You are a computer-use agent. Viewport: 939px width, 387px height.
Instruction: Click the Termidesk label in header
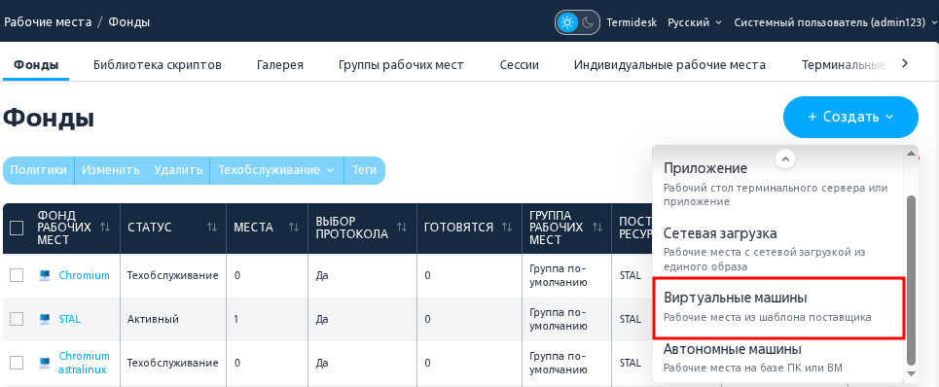tap(632, 22)
